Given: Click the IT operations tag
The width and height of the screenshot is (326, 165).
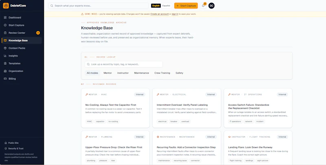Looking at the screenshot, I should 235,121.
